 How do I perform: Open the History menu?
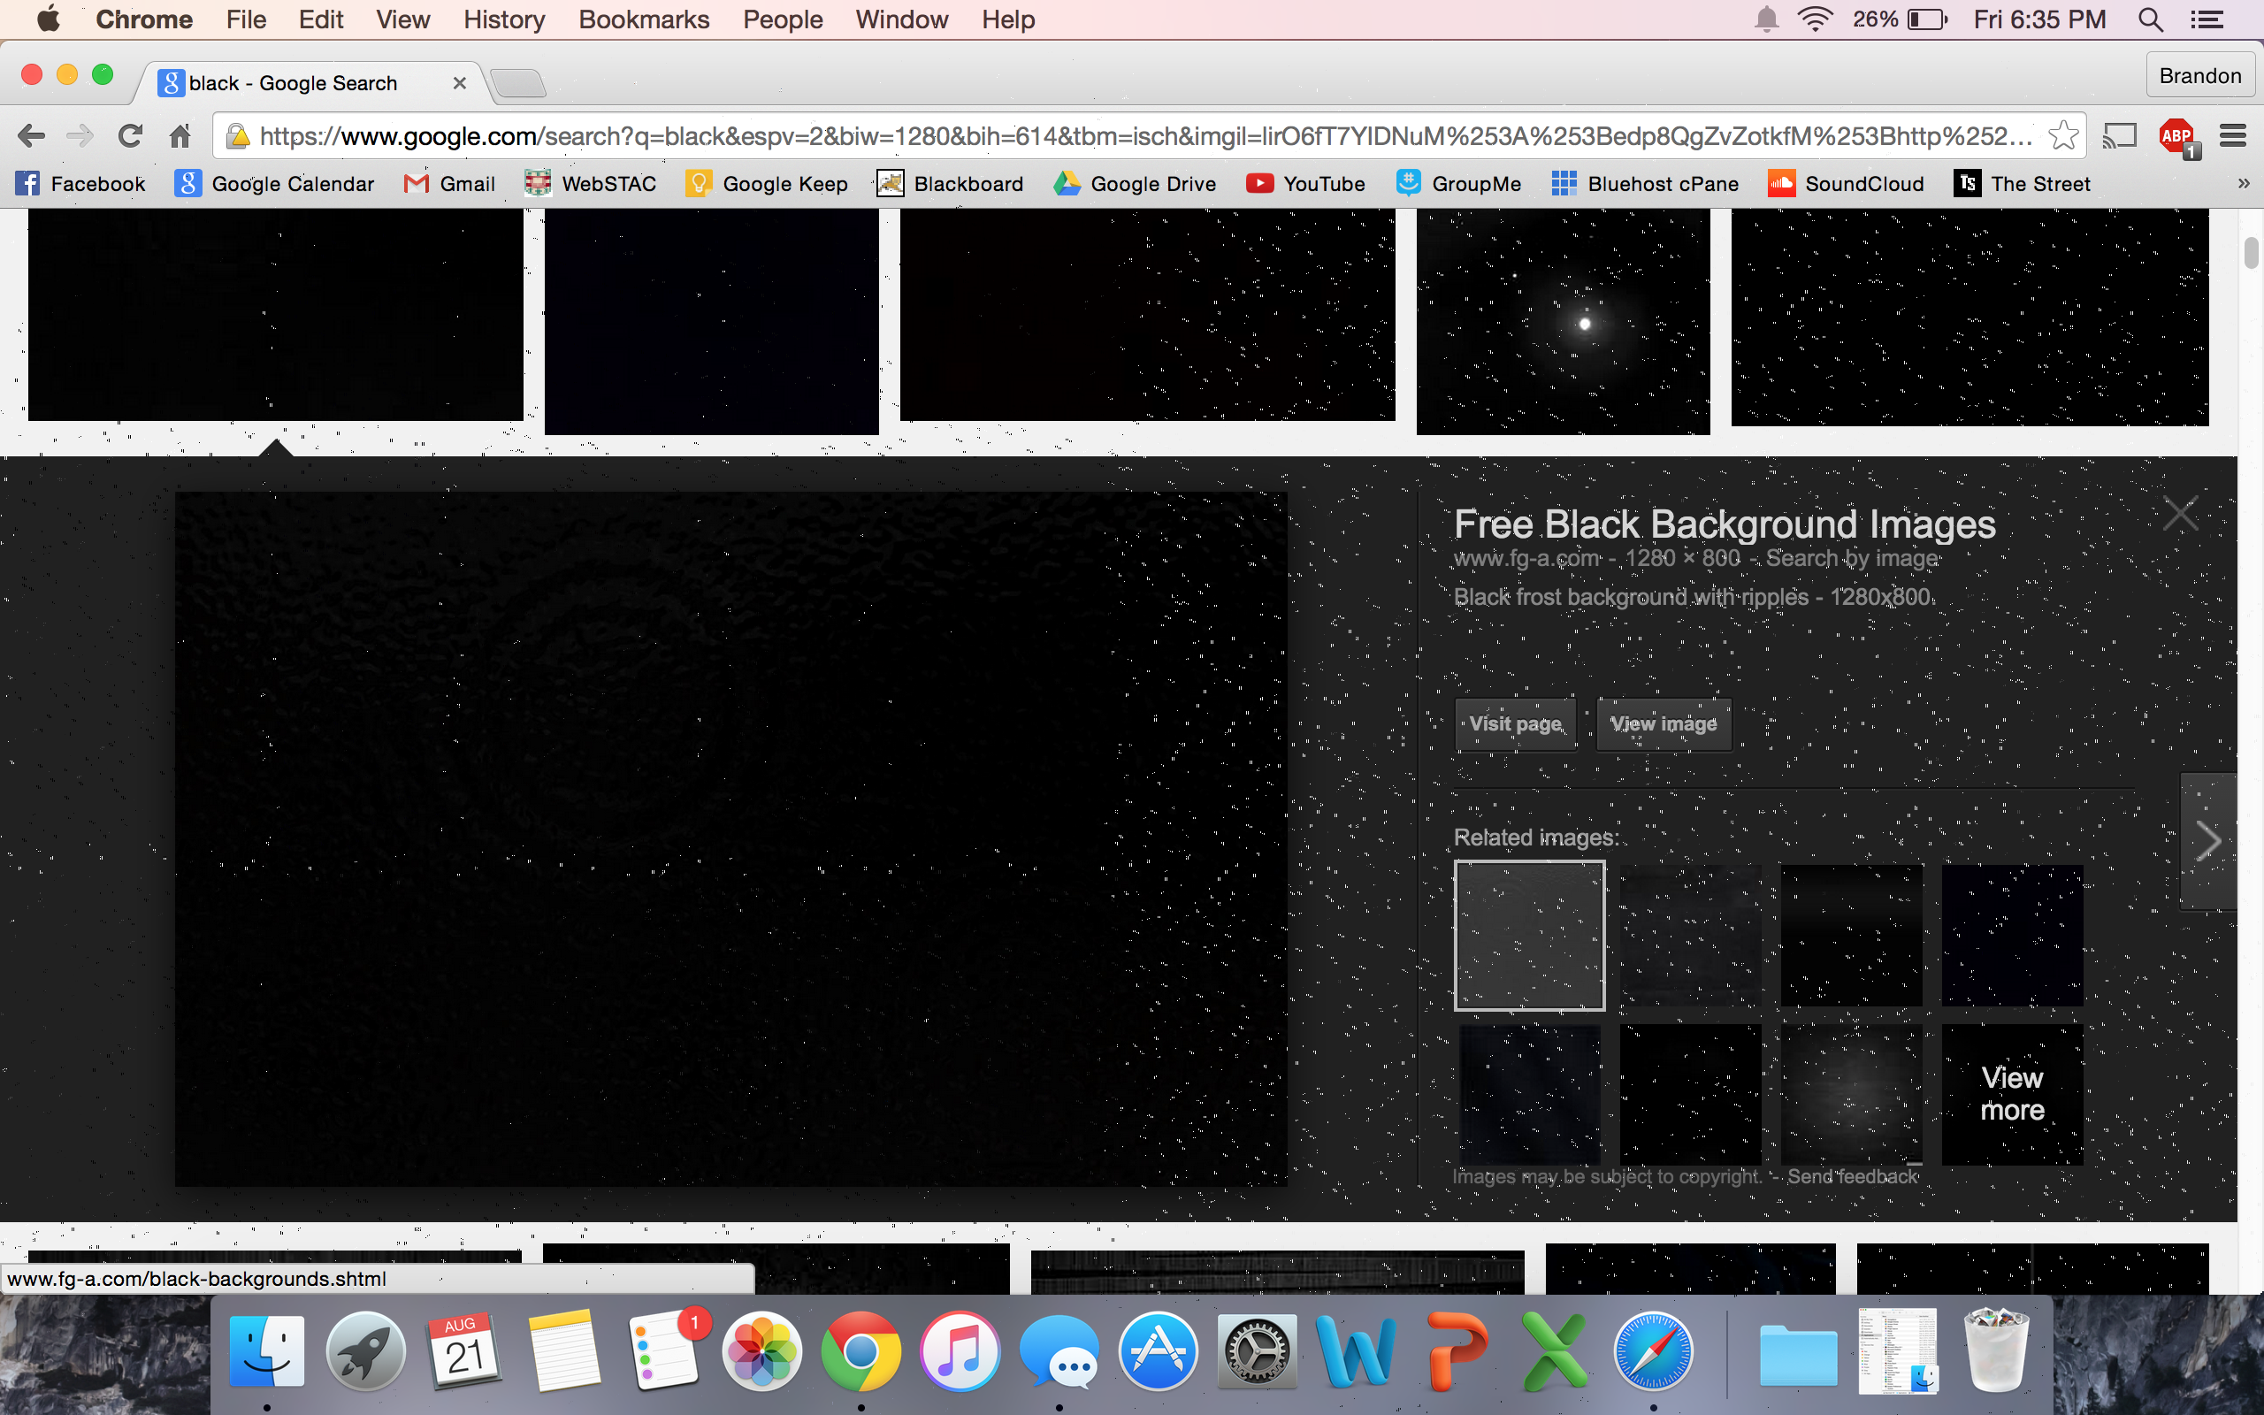[x=503, y=19]
